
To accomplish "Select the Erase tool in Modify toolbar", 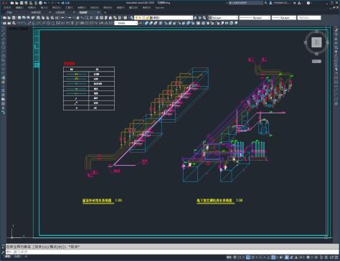I will 336,29.
